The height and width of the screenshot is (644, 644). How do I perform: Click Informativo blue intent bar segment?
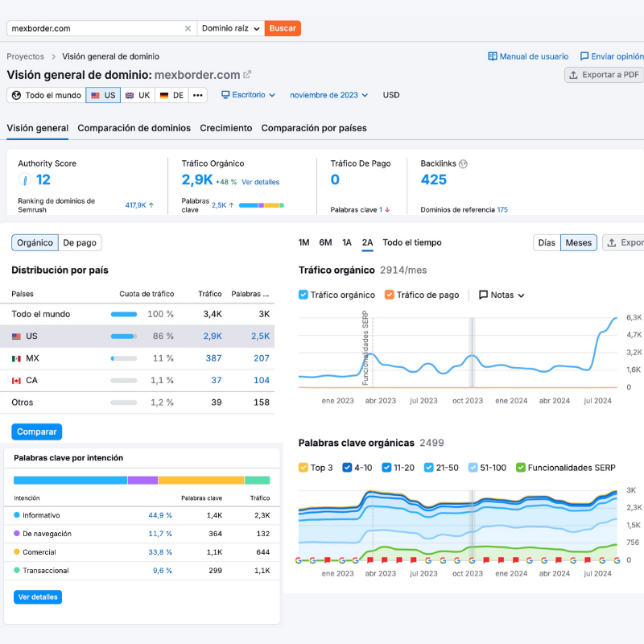click(x=70, y=480)
